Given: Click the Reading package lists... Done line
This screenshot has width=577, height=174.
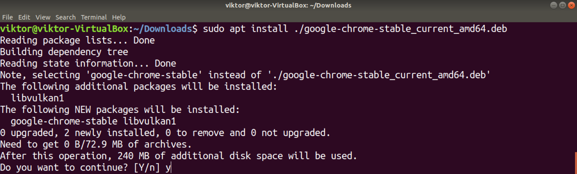Looking at the screenshot, I should pos(77,40).
